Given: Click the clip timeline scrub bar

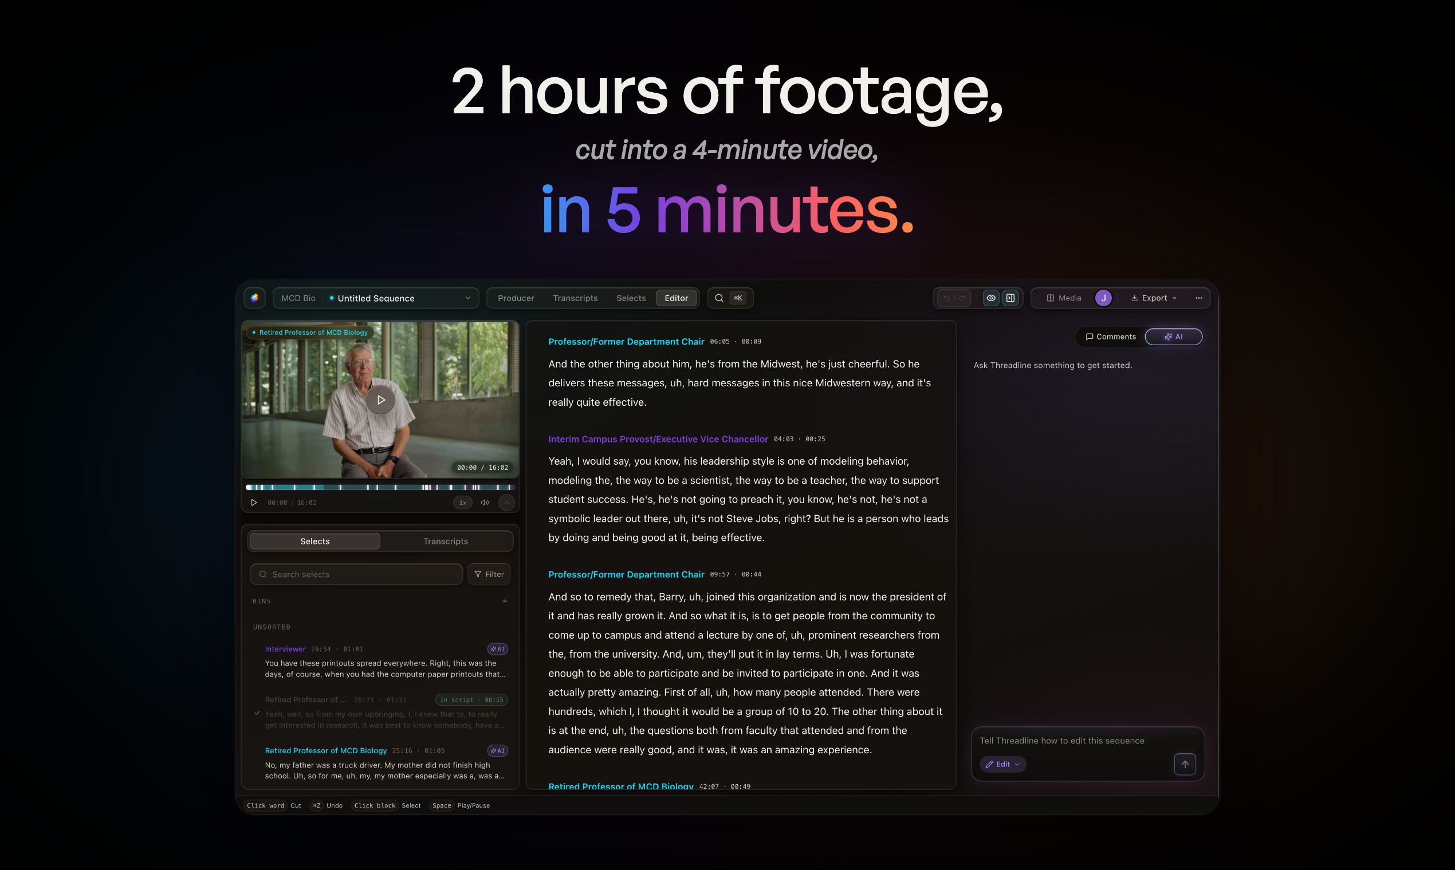Looking at the screenshot, I should [x=380, y=487].
